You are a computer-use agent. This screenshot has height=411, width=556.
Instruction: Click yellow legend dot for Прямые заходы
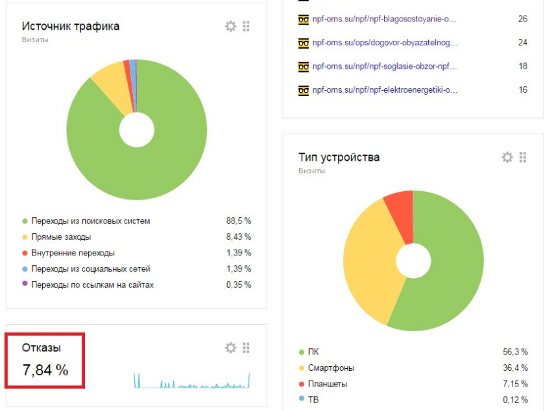(x=25, y=237)
